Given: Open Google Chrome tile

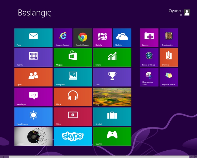Looking at the screenshot, I should coord(82,38).
